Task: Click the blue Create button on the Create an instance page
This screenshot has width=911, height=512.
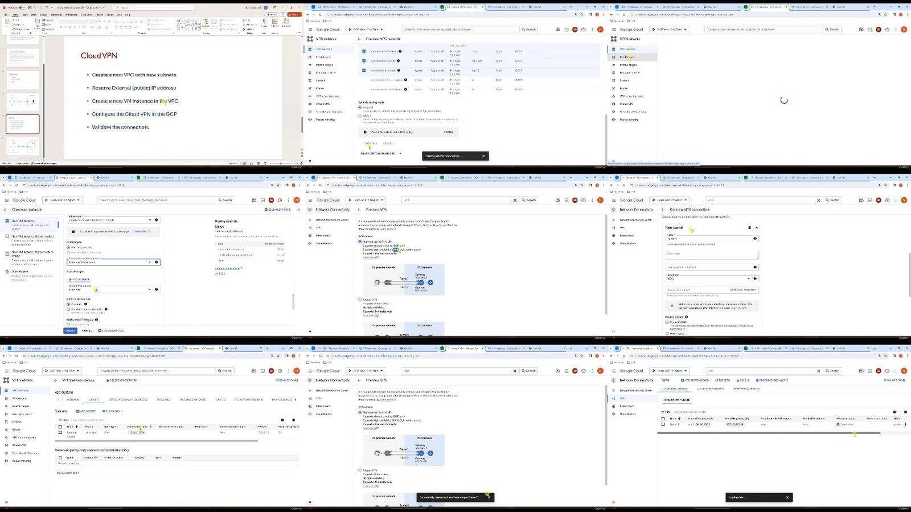Action: click(70, 330)
